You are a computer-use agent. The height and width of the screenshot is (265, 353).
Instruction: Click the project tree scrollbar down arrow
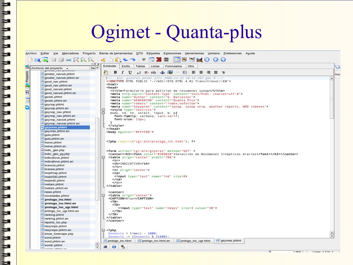[x=97, y=247]
